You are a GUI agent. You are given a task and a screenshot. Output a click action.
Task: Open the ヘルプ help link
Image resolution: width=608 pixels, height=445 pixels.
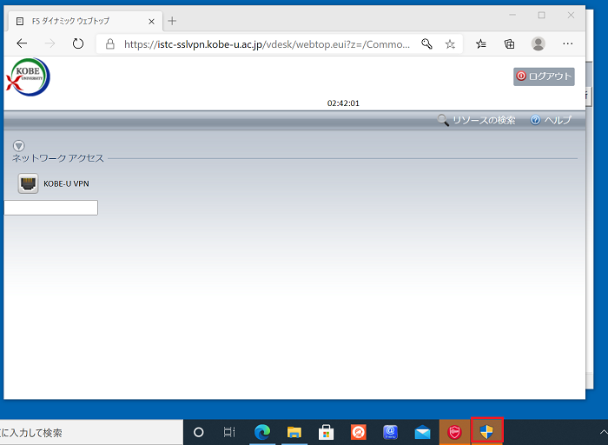tap(551, 120)
